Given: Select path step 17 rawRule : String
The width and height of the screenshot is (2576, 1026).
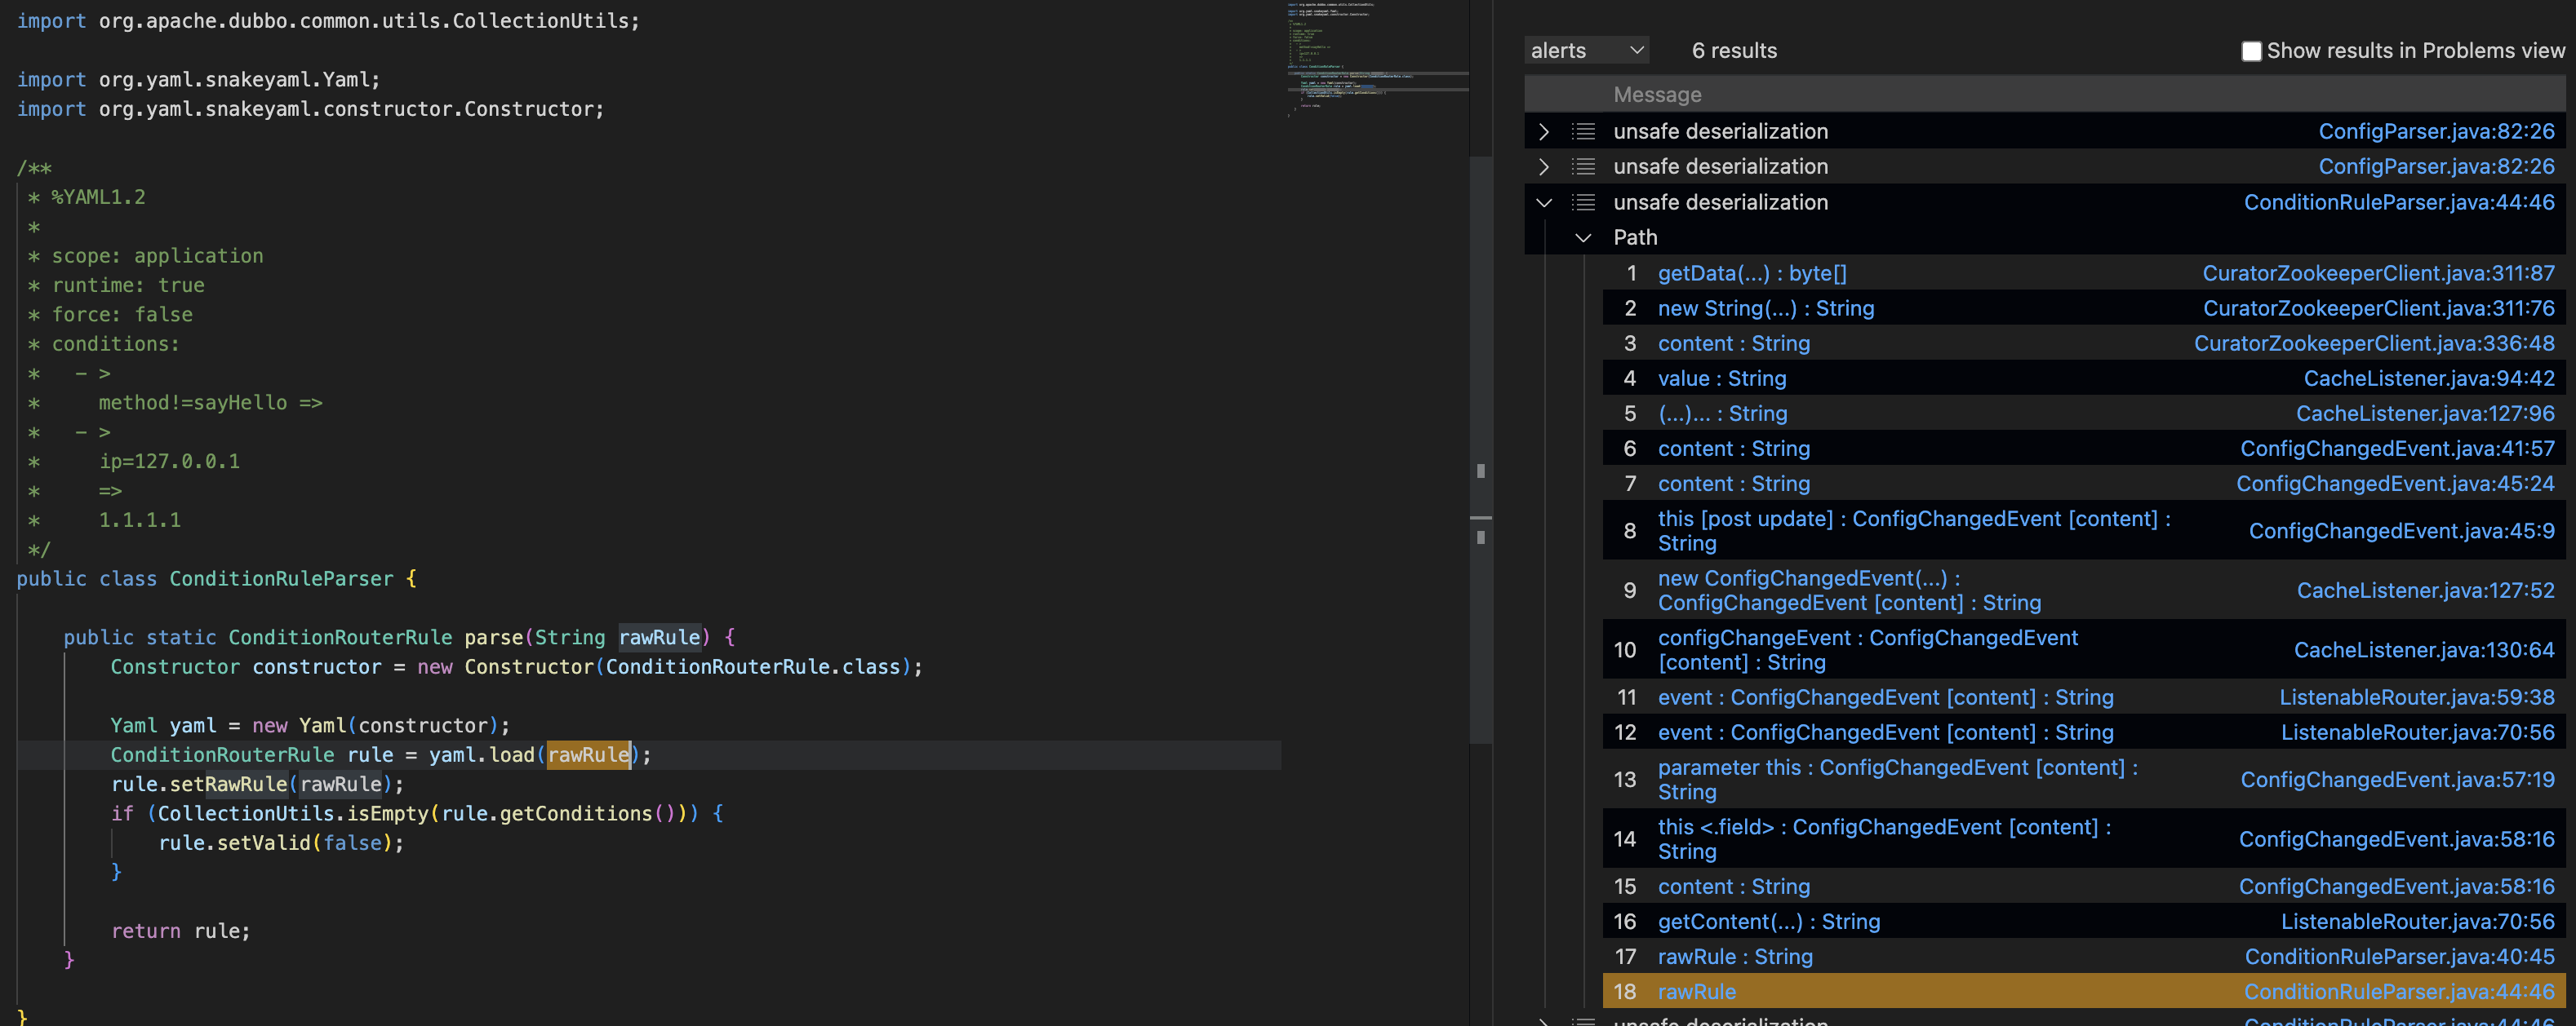Looking at the screenshot, I should click(x=1735, y=957).
